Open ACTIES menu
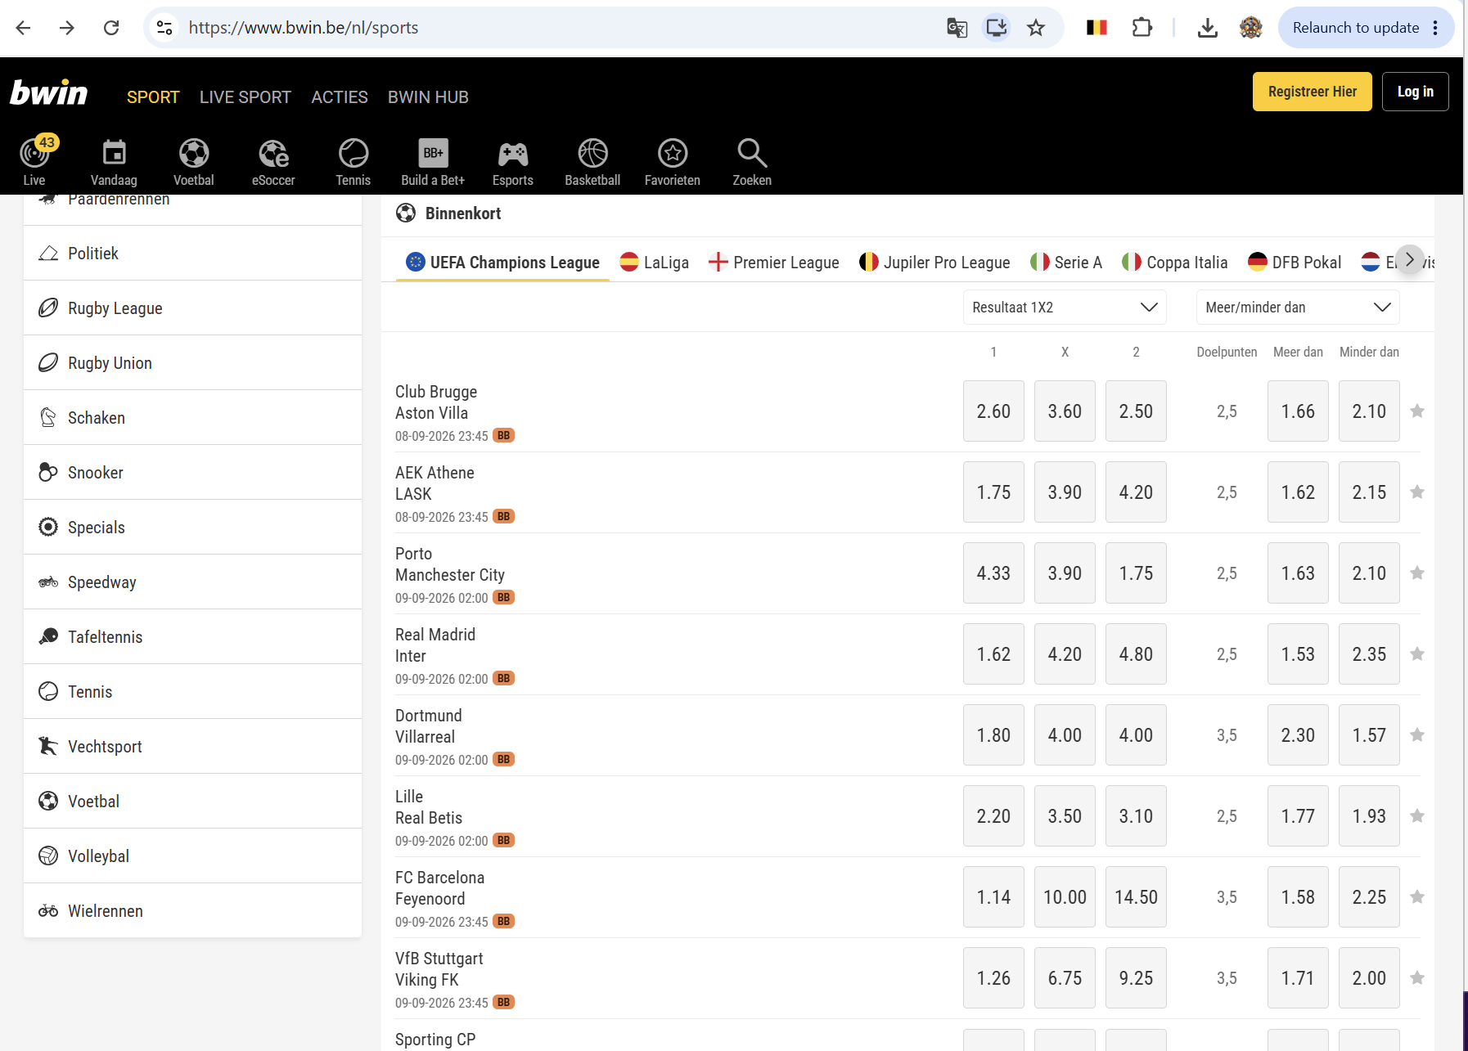1468x1051 pixels. [340, 97]
